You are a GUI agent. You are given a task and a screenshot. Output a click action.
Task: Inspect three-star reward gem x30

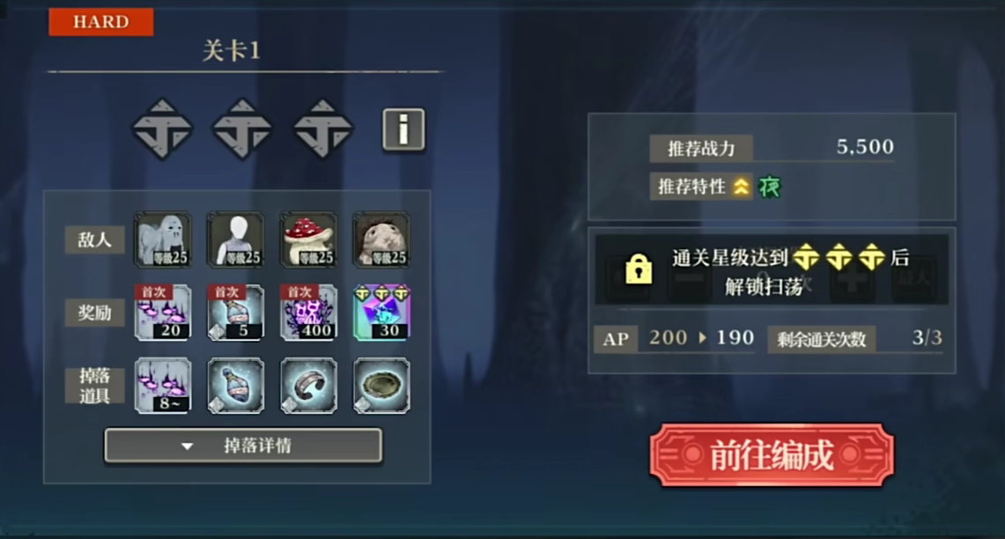(381, 313)
